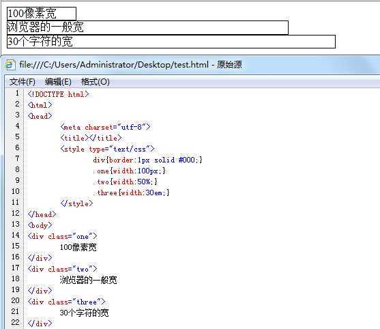380x329 pixels.
Task: Open the 文件(F) menu
Action: click(23, 82)
